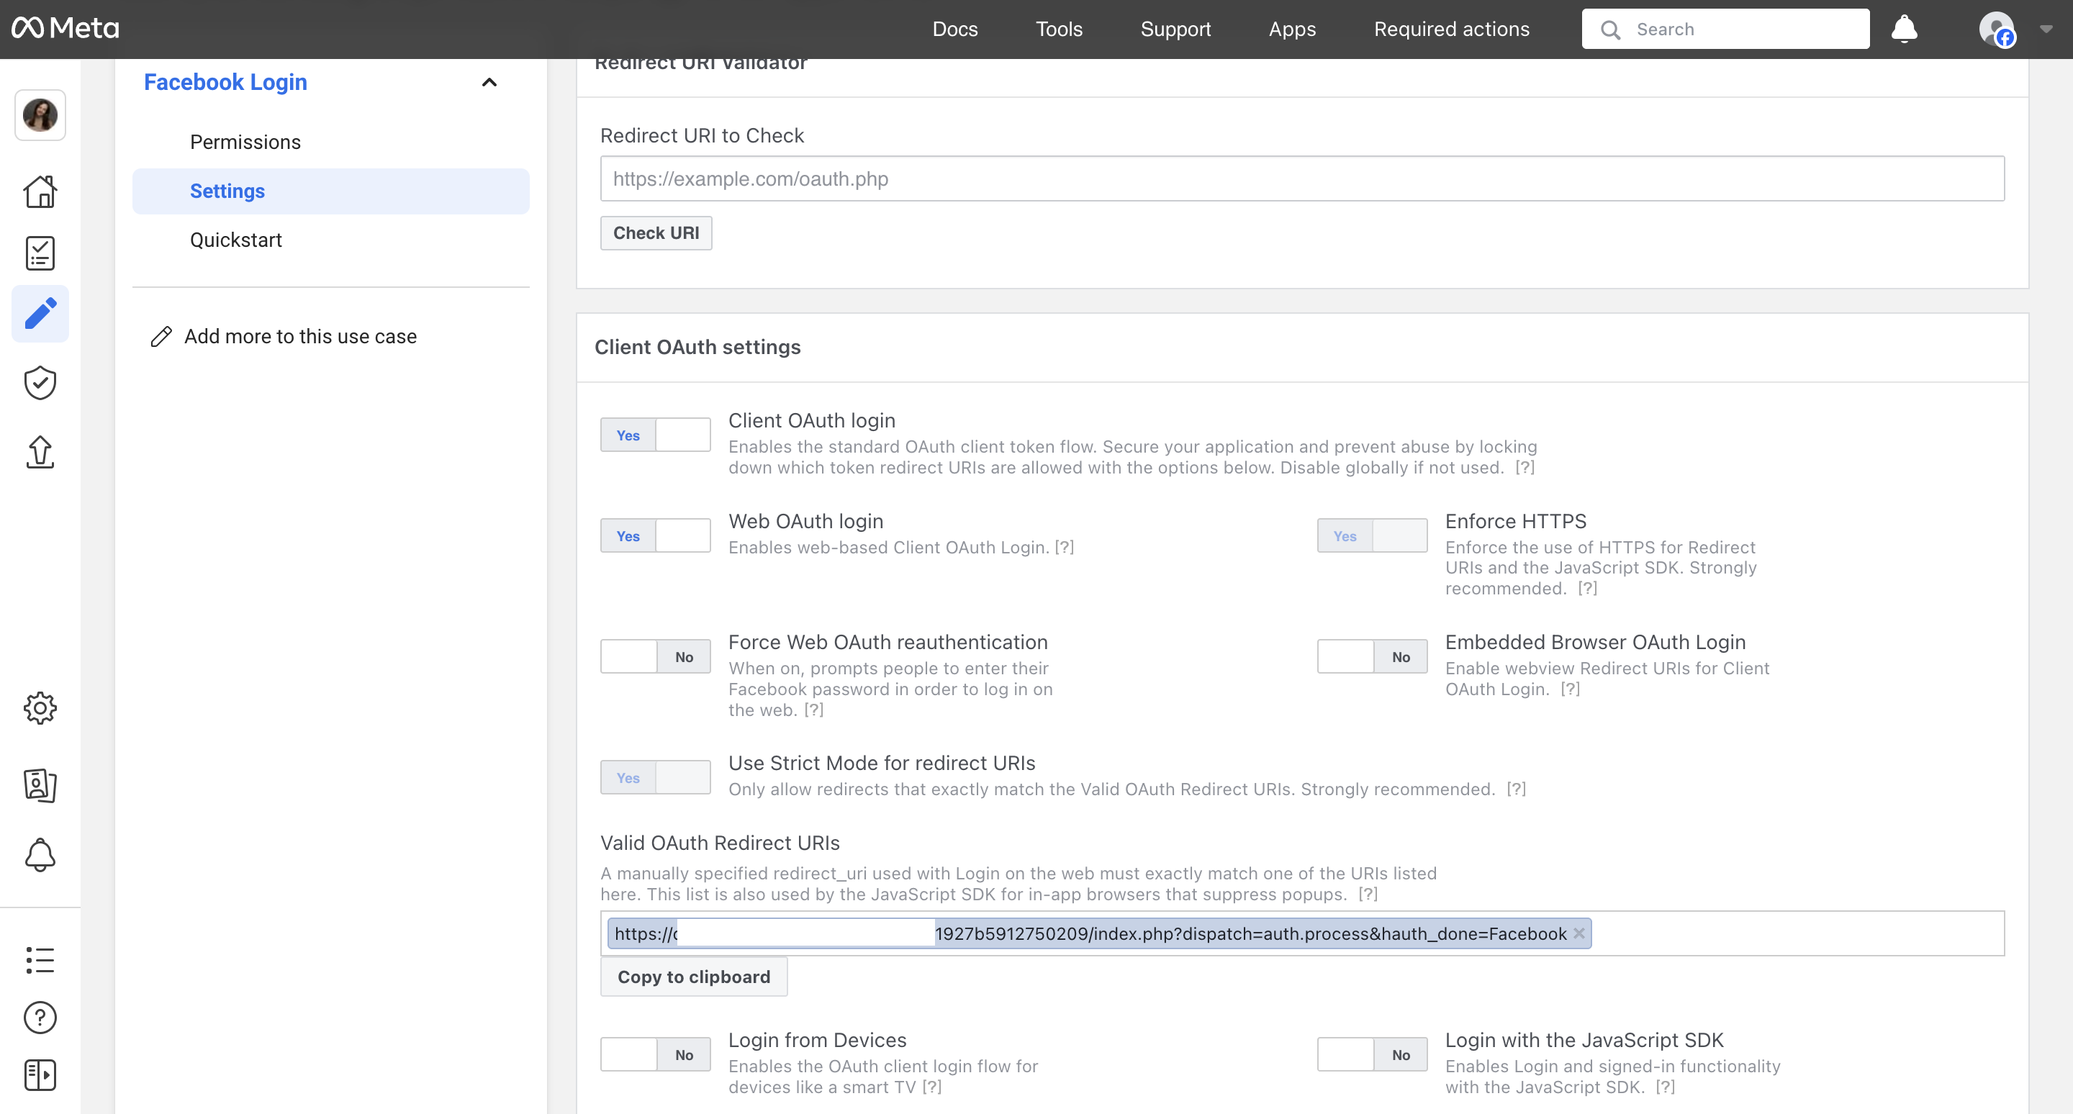Toggle Enforce HTTPS switch

click(1372, 535)
